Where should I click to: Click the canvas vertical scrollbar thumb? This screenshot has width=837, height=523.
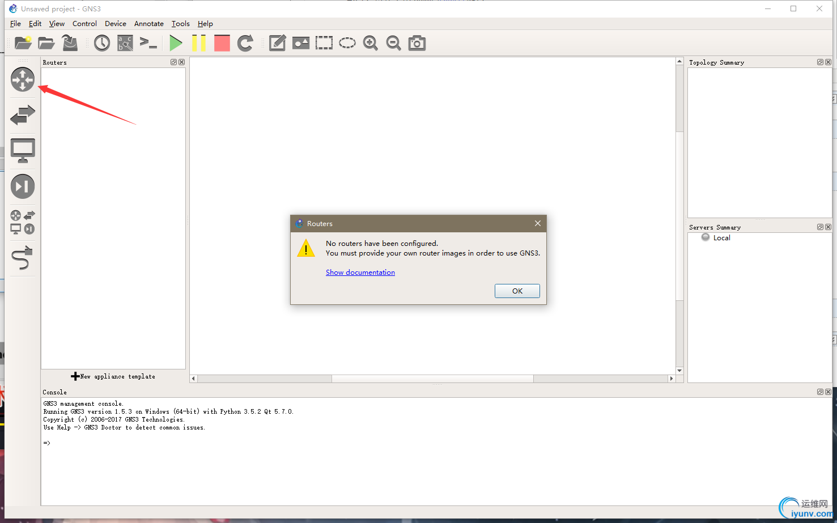click(x=679, y=216)
